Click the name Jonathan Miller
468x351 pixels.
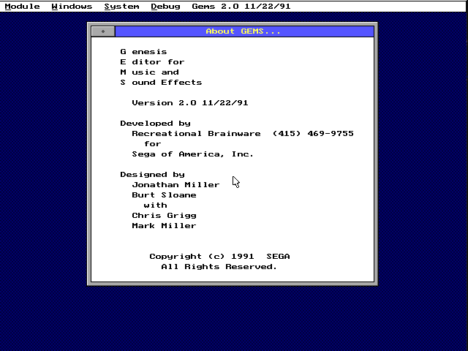tap(175, 185)
